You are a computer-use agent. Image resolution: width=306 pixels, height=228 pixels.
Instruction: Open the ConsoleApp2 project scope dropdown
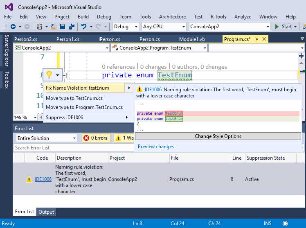pos(61,48)
